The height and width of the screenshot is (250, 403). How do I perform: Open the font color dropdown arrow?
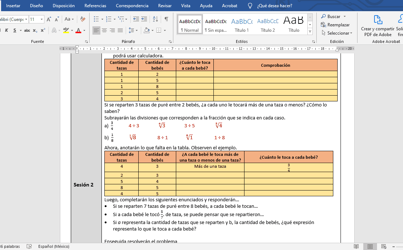[84, 30]
